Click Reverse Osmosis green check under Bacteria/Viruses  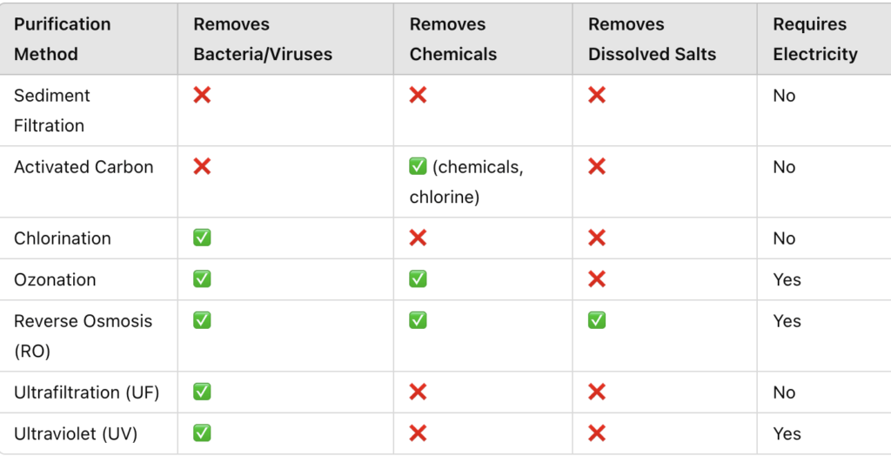point(202,320)
